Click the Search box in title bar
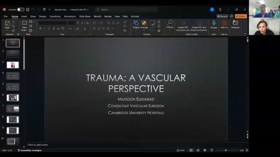This screenshot has width=280, height=157. point(126,10)
